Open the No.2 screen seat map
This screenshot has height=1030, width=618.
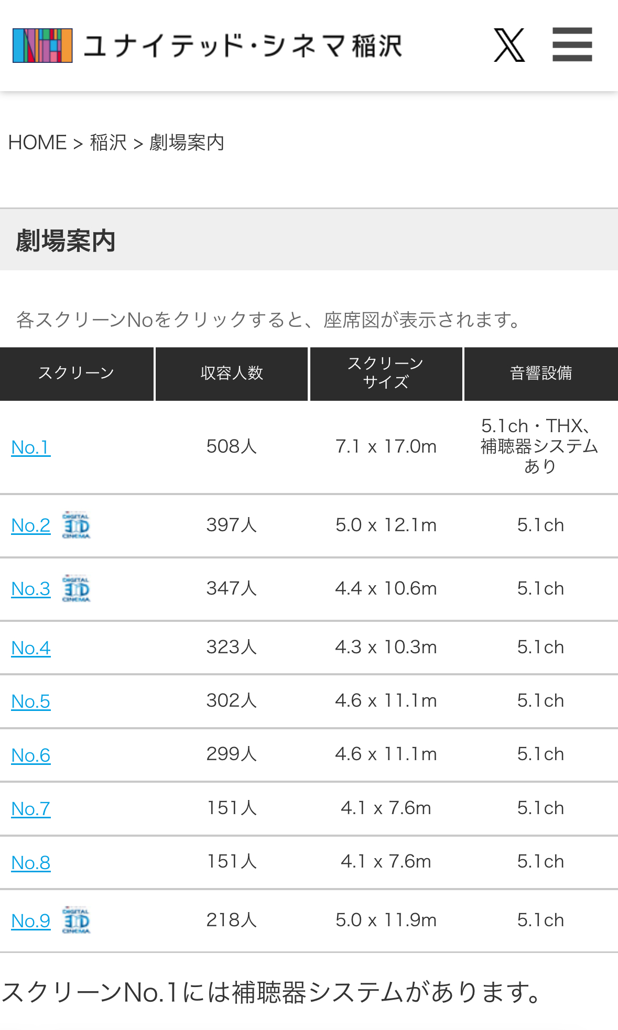31,525
